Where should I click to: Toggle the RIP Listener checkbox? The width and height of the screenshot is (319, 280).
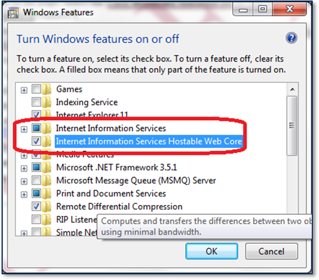pyautogui.click(x=37, y=219)
